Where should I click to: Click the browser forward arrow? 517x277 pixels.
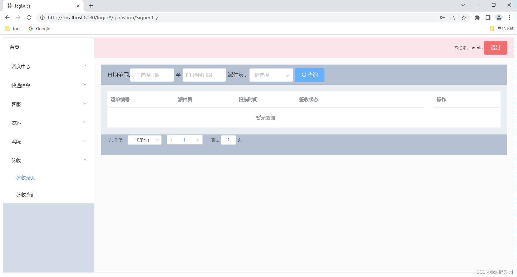click(x=18, y=17)
